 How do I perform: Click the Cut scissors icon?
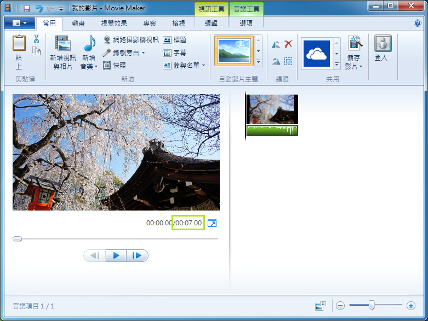(x=37, y=39)
